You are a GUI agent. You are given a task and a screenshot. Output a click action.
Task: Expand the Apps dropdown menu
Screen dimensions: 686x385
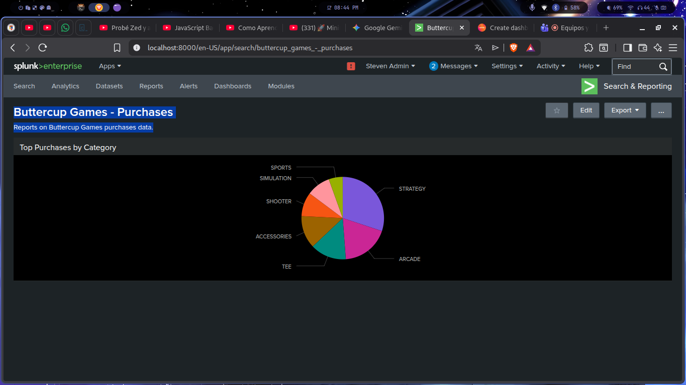click(x=110, y=66)
